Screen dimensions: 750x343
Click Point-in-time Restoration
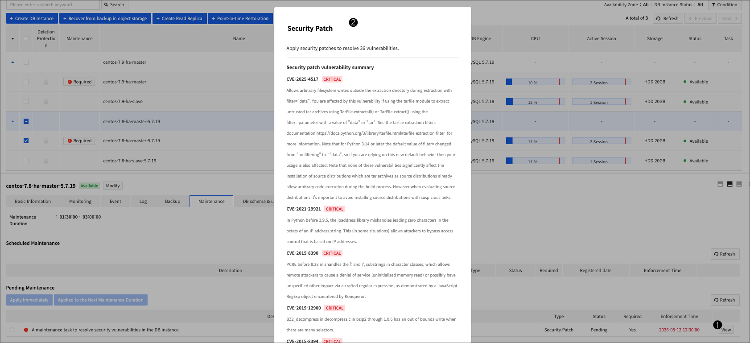coord(240,19)
